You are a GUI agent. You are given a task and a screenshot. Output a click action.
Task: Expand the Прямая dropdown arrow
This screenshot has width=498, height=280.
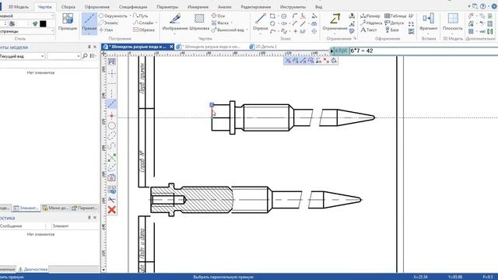click(x=89, y=33)
